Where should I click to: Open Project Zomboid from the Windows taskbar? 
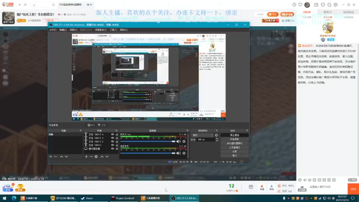[123, 198]
